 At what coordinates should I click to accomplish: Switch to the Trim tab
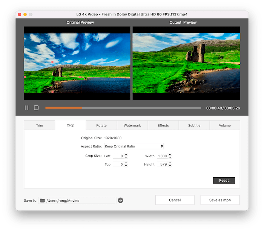pos(40,125)
